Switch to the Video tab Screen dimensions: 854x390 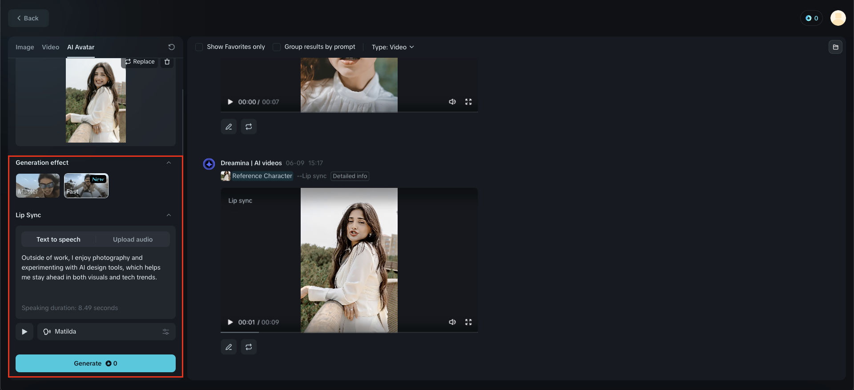(x=51, y=47)
